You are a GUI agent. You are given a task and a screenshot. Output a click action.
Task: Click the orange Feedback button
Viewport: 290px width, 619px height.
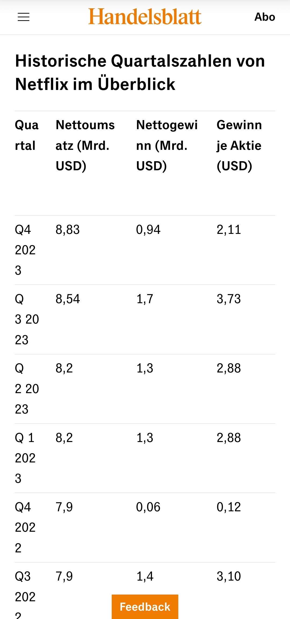tap(145, 607)
